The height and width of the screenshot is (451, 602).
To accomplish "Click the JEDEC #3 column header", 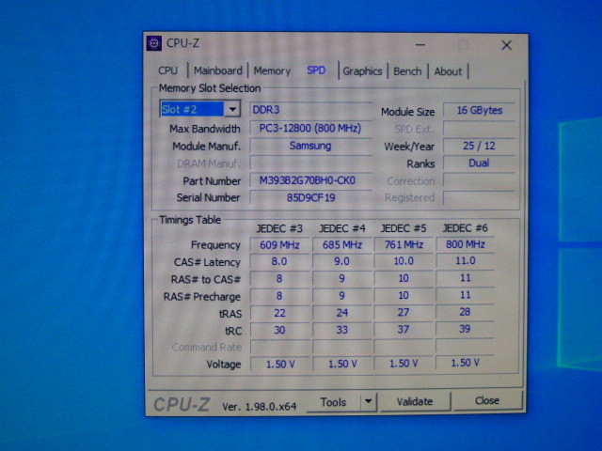I will [x=279, y=228].
